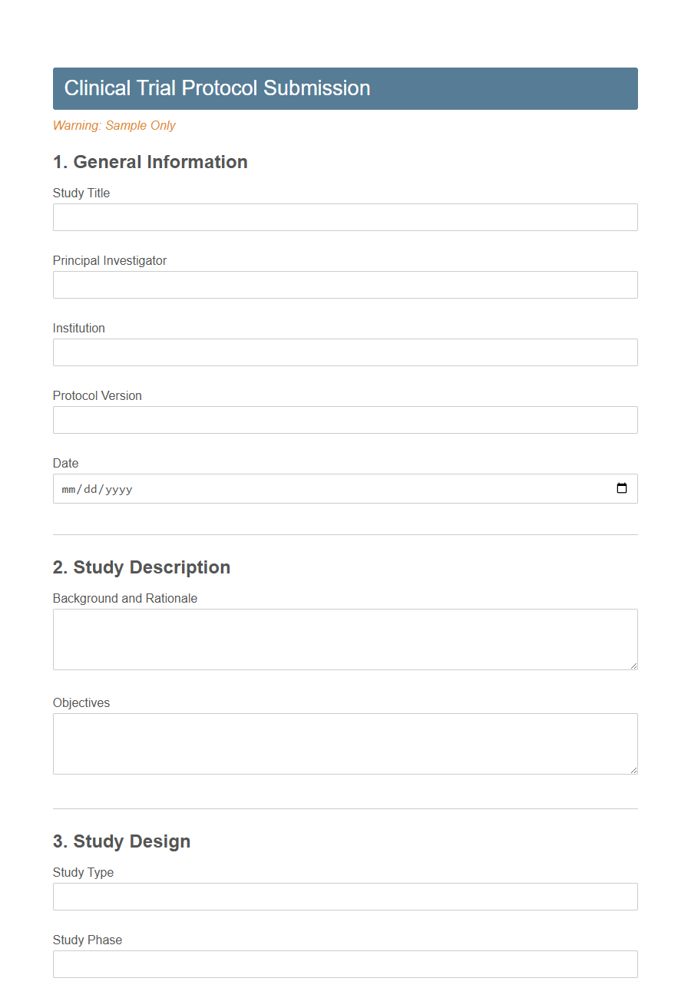The height and width of the screenshot is (998, 691).
Task: Click inside the Study Title field
Action: click(345, 217)
